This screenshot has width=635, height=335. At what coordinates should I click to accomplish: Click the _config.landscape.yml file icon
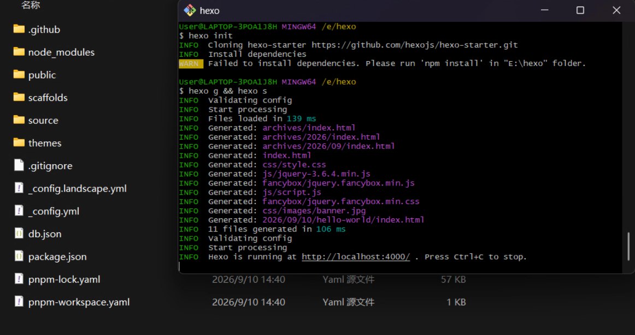(x=19, y=188)
